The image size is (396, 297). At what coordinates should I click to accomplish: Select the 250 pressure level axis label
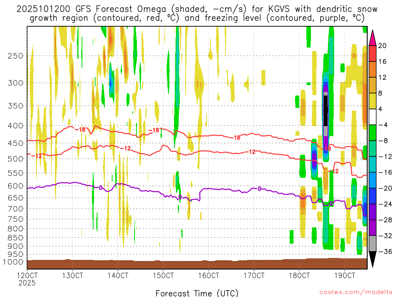[x=15, y=56]
